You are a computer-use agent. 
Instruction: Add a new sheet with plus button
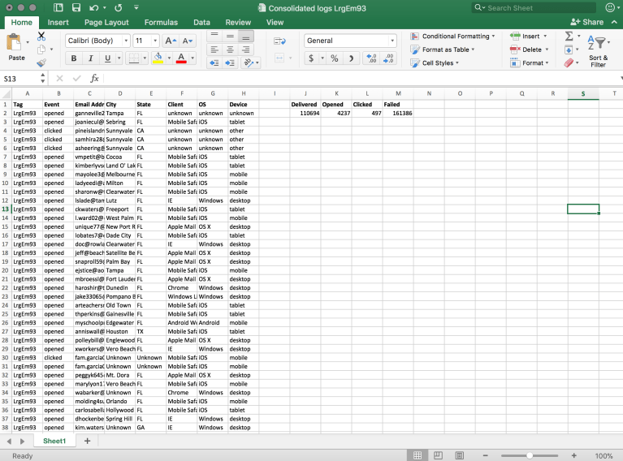[x=88, y=441]
